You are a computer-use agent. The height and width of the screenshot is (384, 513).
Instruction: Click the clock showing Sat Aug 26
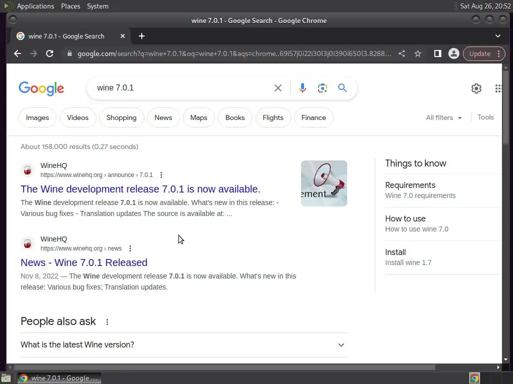click(485, 6)
